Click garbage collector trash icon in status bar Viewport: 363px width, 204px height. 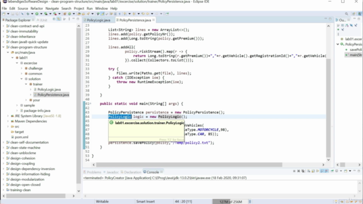(x=250, y=202)
